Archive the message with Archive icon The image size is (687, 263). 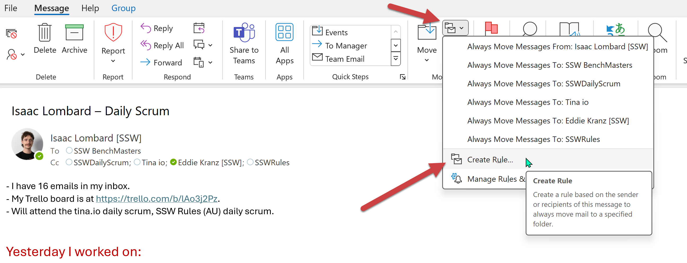(74, 33)
